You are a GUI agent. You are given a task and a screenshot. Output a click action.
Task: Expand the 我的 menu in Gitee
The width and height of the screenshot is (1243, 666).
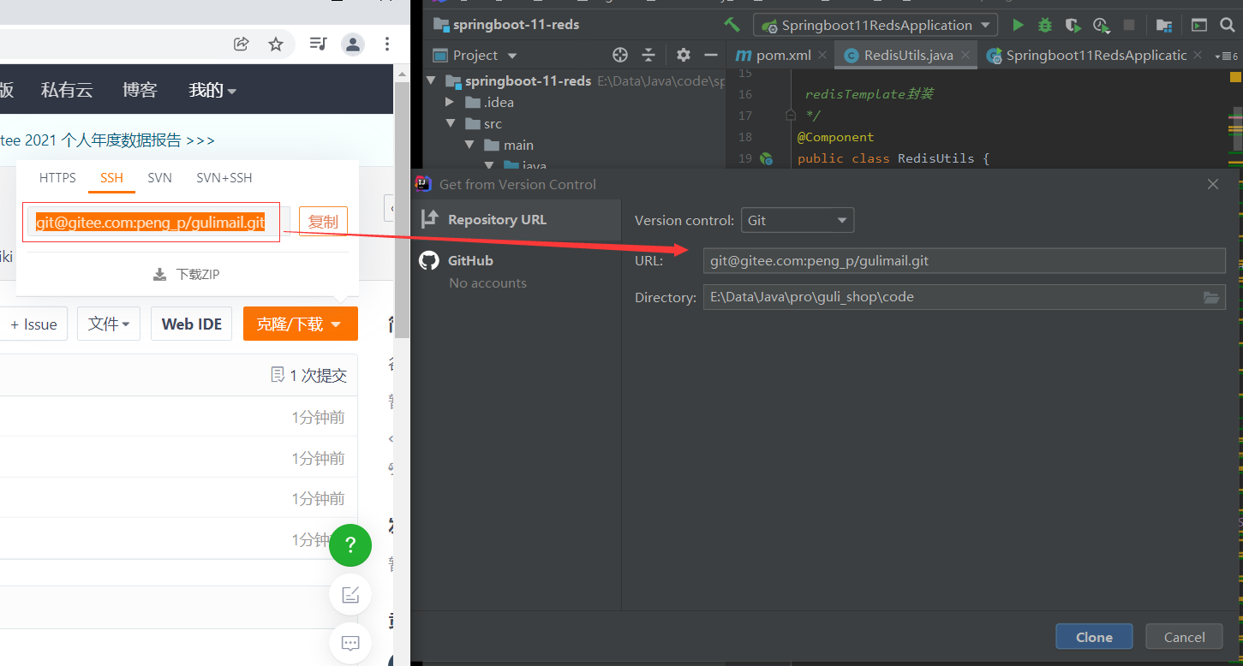click(212, 89)
